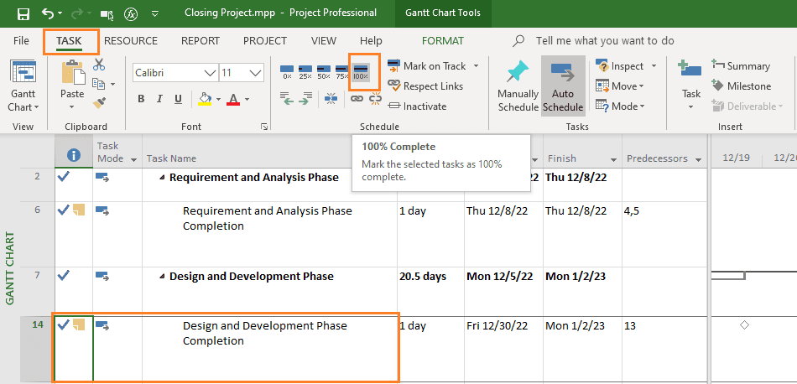The height and width of the screenshot is (384, 797).
Task: Click the Tell me what you want search box
Action: [x=605, y=40]
